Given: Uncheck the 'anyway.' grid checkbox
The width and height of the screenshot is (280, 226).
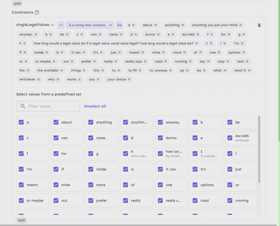Looking at the screenshot, I should pyautogui.click(x=160, y=122).
